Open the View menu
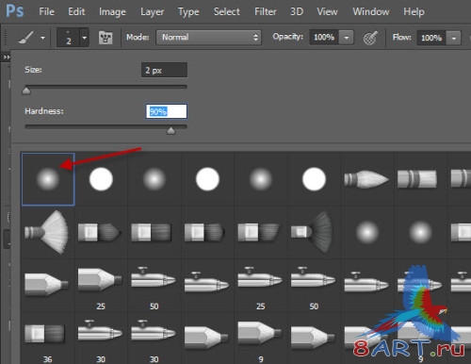 click(x=327, y=12)
